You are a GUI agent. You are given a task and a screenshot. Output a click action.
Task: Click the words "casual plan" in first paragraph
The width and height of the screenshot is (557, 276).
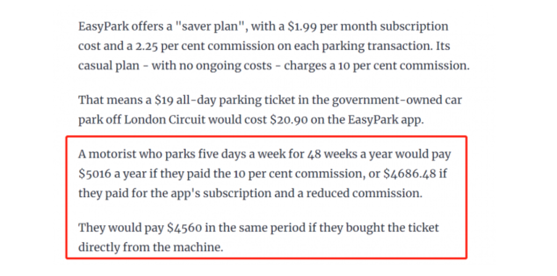pos(109,66)
